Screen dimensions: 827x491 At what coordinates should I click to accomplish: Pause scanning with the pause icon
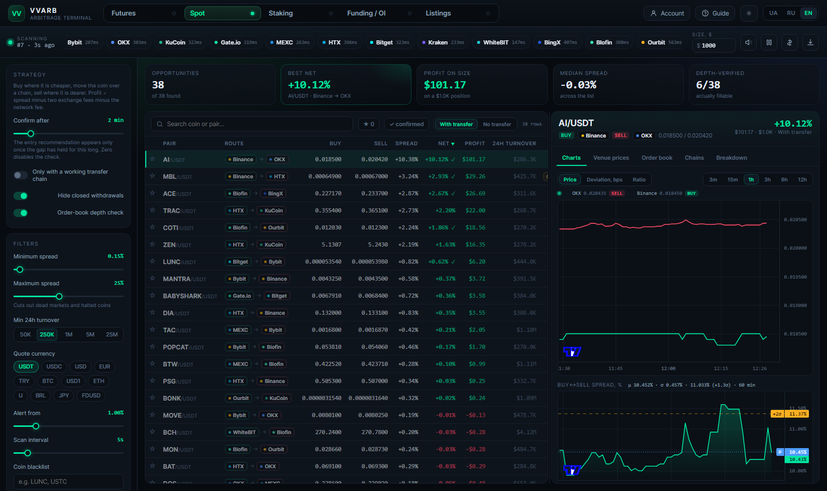769,42
